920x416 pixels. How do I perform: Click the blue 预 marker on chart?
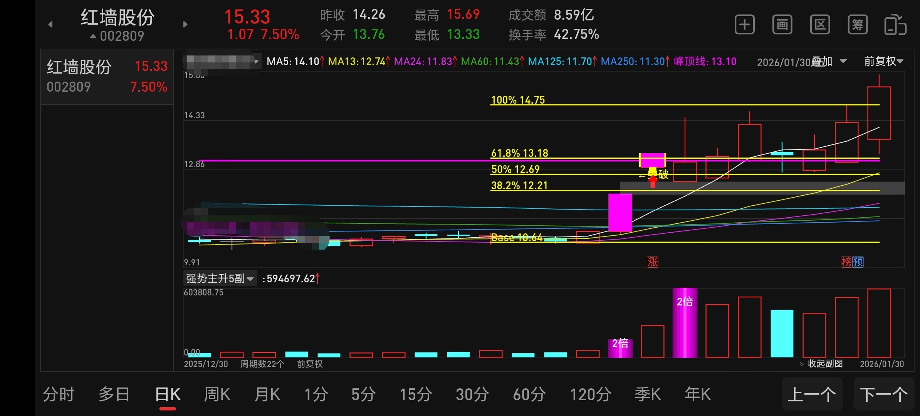point(858,262)
